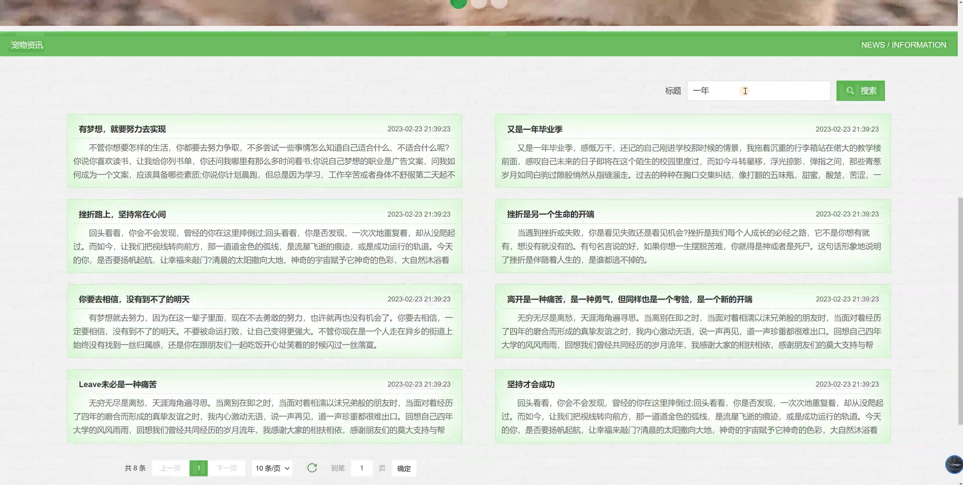Click the floating round avatar icon
Image resolution: width=963 pixels, height=485 pixels.
pyautogui.click(x=954, y=464)
